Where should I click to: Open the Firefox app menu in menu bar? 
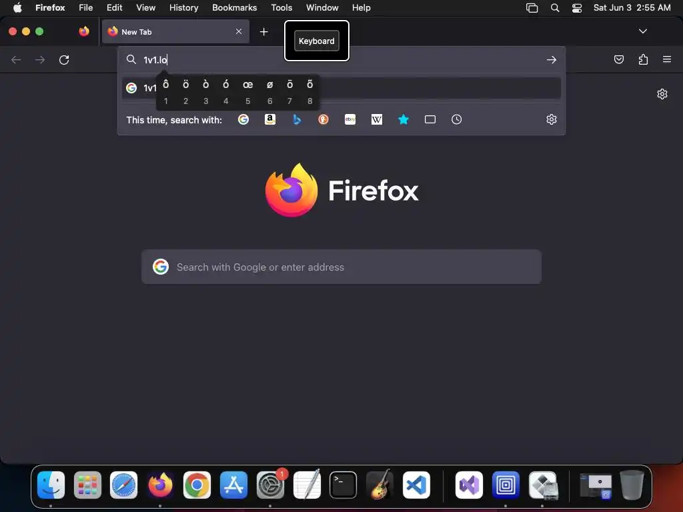point(50,7)
